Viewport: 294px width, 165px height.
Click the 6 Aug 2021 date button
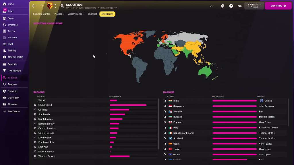[x=254, y=6]
